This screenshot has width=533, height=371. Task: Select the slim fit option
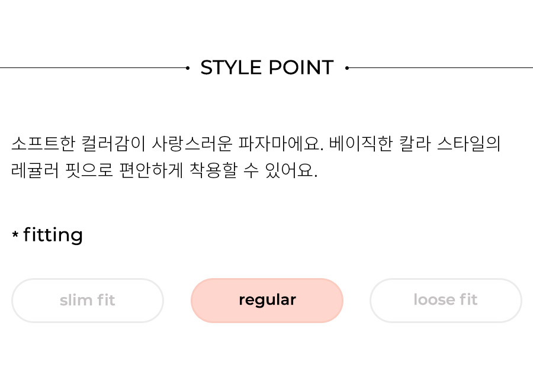click(88, 301)
